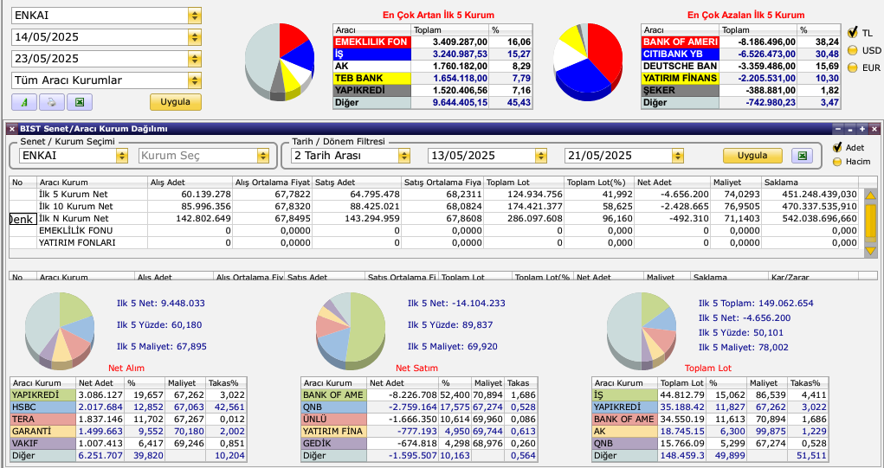884x468 pixels.
Task: Click the blue CITIBANK YB legend cell
Action: [x=681, y=54]
